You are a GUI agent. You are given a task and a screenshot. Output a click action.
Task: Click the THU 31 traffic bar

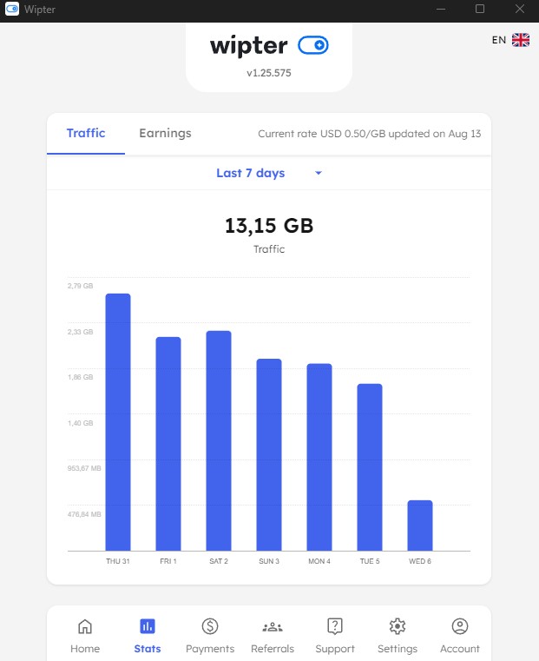coord(118,422)
